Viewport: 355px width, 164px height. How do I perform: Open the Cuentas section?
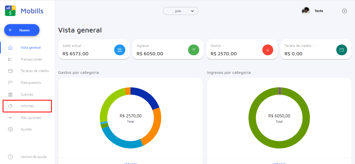point(27,95)
